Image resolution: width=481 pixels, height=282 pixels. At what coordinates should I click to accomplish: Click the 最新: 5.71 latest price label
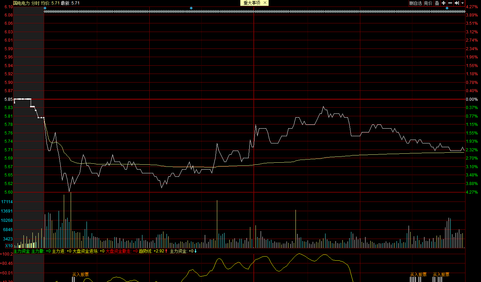point(70,3)
